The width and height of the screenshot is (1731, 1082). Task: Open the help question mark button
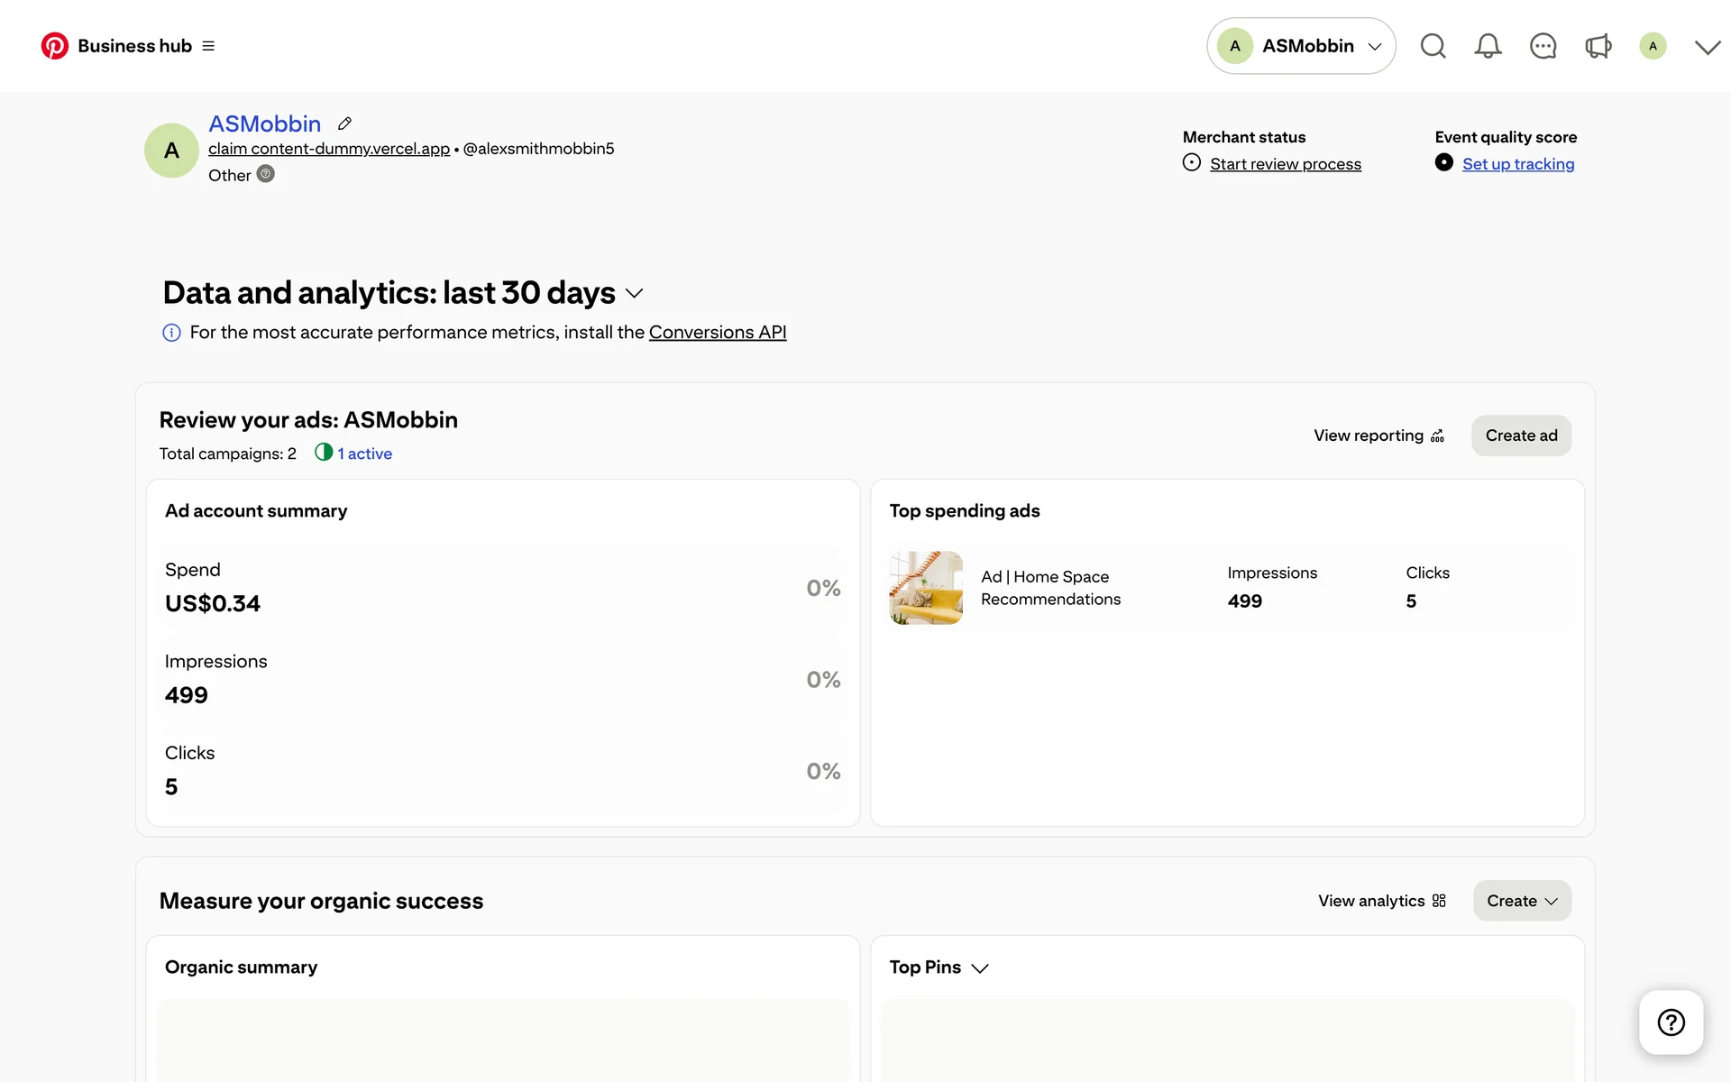coord(1671,1022)
